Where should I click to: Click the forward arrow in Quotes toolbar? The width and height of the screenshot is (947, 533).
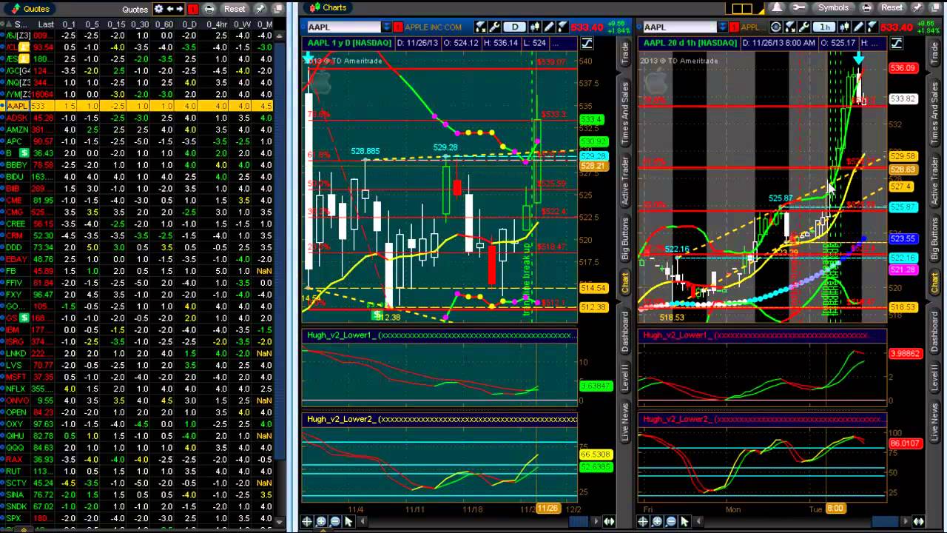pos(179,9)
